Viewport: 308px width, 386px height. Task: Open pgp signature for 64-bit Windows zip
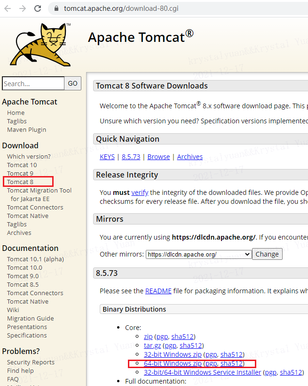(x=211, y=364)
